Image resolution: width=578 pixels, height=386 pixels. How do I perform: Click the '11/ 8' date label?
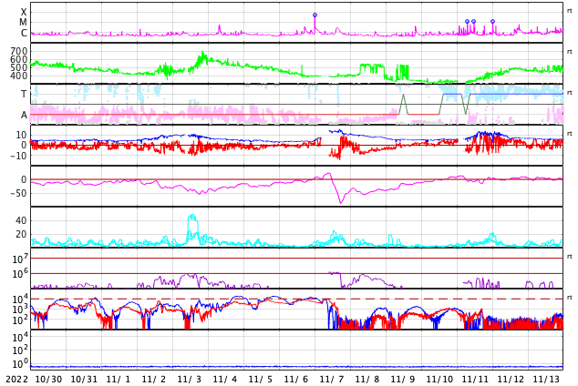click(x=367, y=380)
